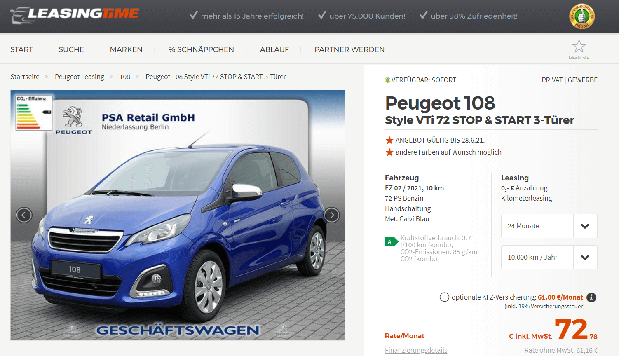Viewport: 619px width, 356px height.
Task: Click the text über 98% Zufriedenheit!
Action: click(474, 16)
